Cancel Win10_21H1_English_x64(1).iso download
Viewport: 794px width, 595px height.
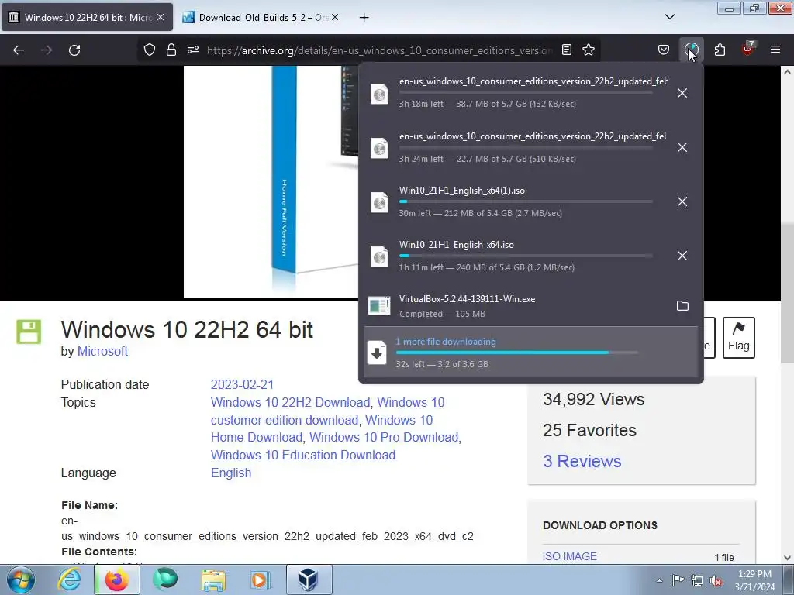point(682,201)
